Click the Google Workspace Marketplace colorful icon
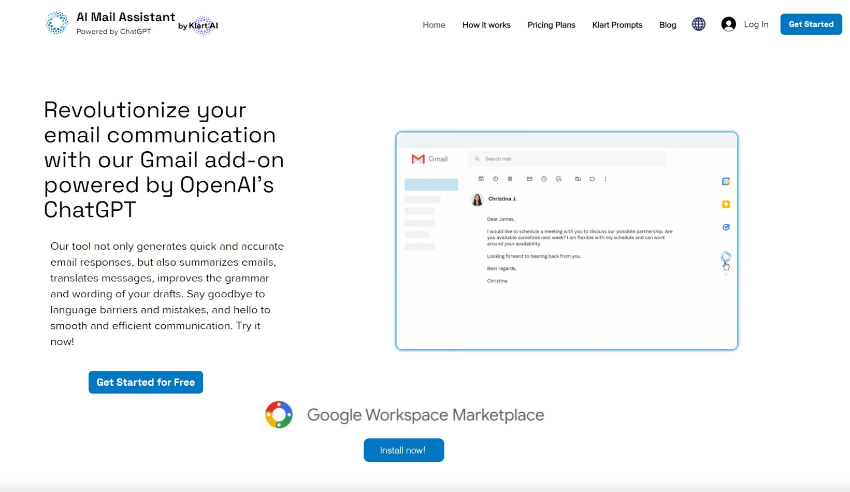The width and height of the screenshot is (850, 492). tap(279, 415)
